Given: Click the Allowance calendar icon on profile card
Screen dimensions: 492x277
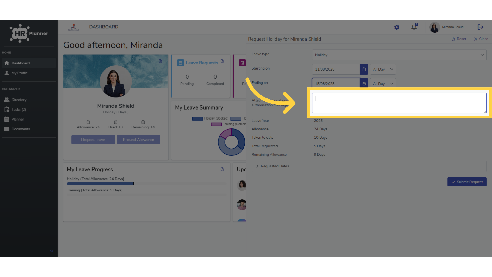Looking at the screenshot, I should [x=88, y=122].
